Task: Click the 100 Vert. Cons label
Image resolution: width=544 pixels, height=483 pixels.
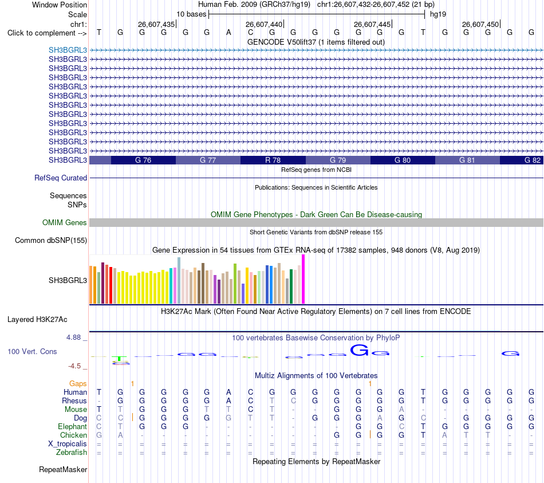Action: [x=32, y=351]
